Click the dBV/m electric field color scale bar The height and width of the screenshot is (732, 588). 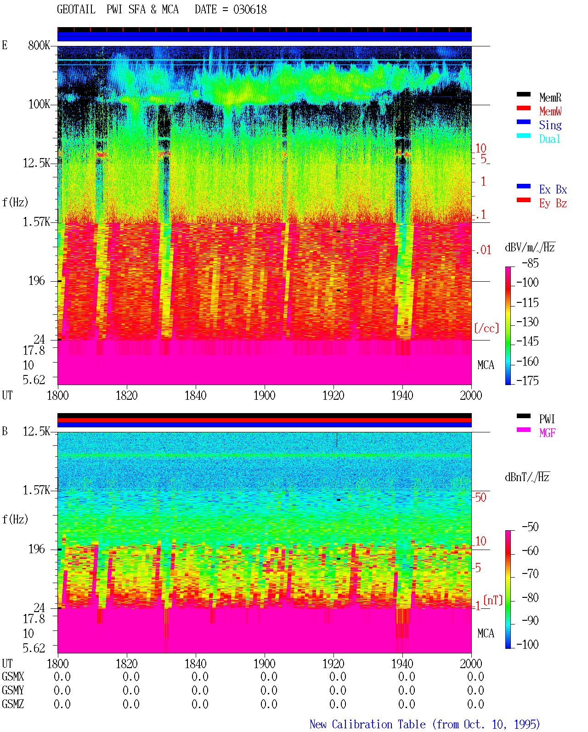point(508,325)
